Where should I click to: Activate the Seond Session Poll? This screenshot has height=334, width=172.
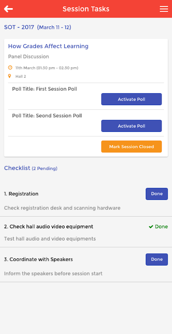click(x=132, y=126)
